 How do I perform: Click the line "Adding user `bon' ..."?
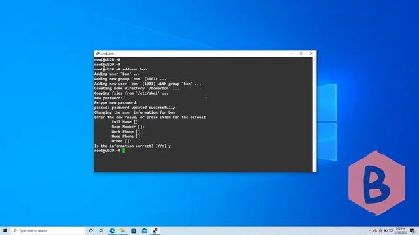[117, 74]
